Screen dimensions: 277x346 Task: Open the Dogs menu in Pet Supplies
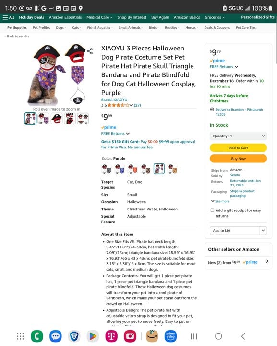click(x=61, y=27)
